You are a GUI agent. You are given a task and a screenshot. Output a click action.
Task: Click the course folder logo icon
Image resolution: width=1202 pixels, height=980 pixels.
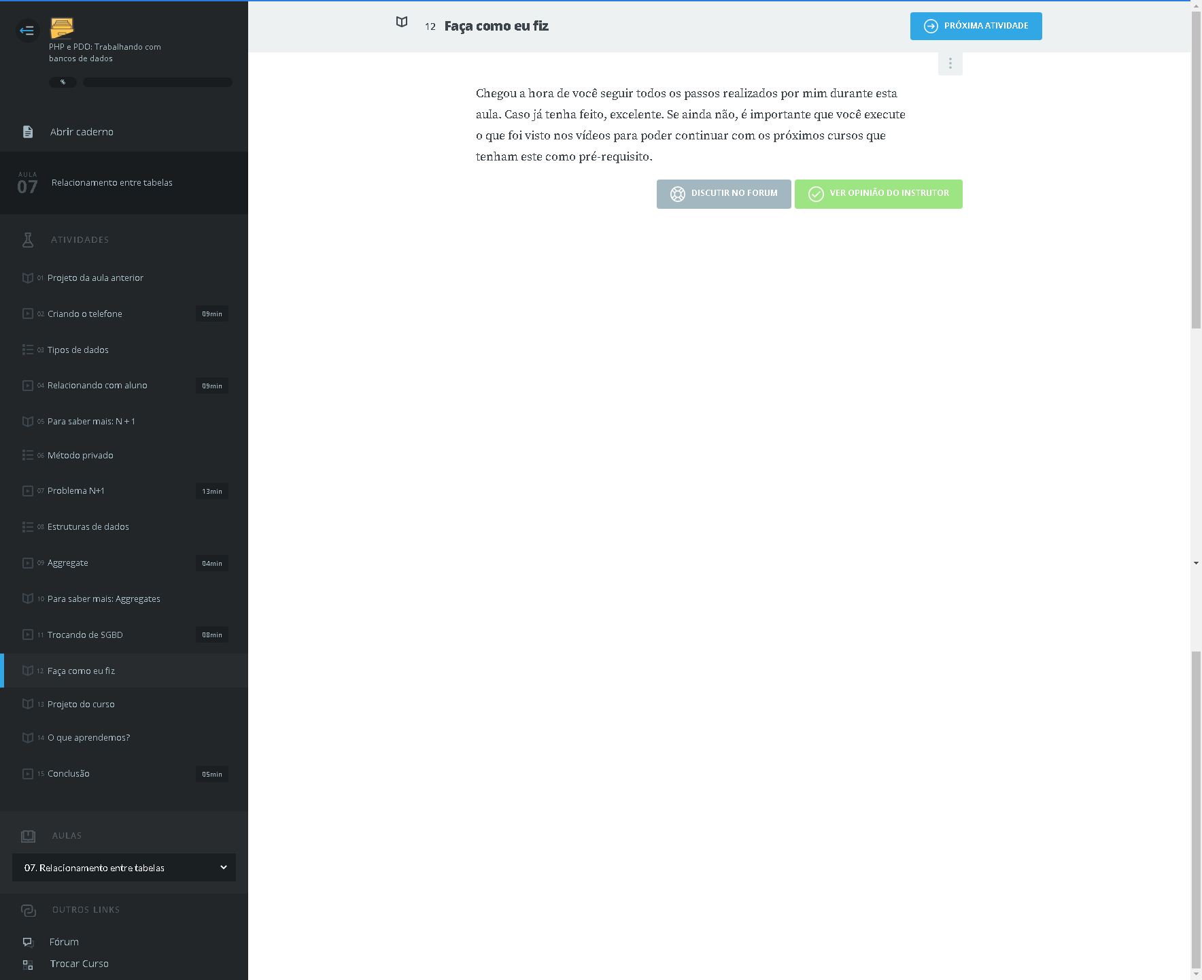62,28
